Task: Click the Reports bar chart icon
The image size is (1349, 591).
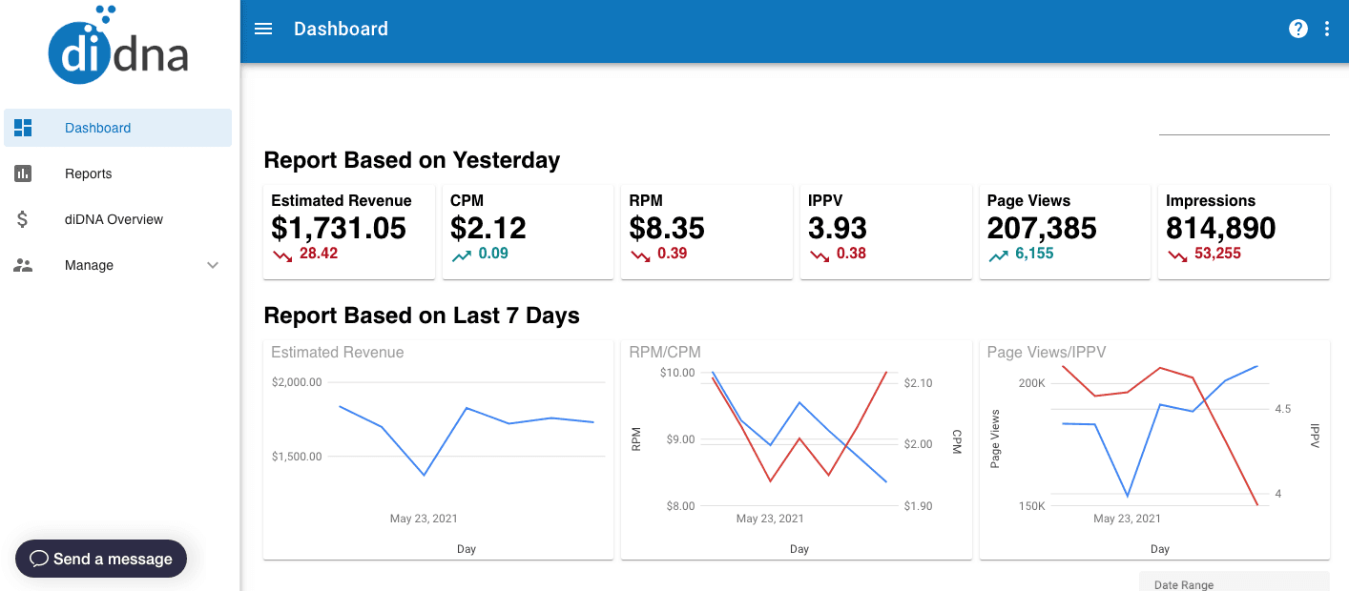Action: coord(23,173)
